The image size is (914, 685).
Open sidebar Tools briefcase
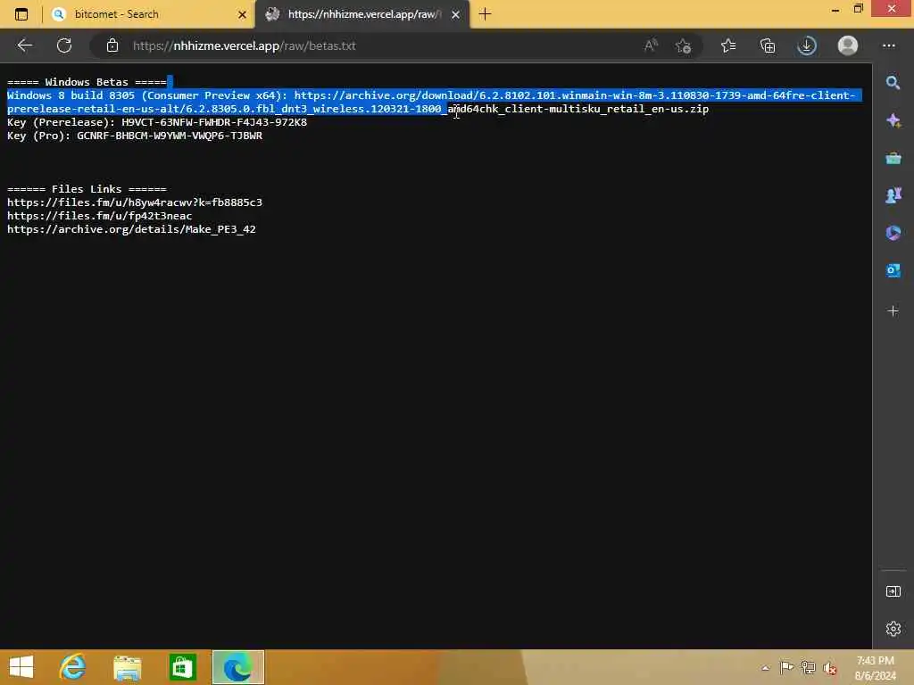[893, 158]
